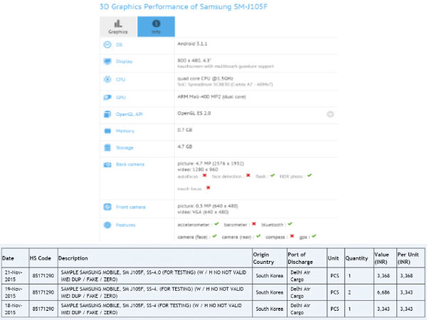Click the green check beside HDR photo
This screenshot has width=427, height=320.
point(310,176)
